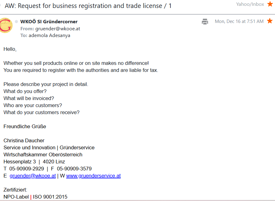Open the Yahoo/Inbox folder label
Viewport: 275px width, 201px height.
pyautogui.click(x=250, y=4)
